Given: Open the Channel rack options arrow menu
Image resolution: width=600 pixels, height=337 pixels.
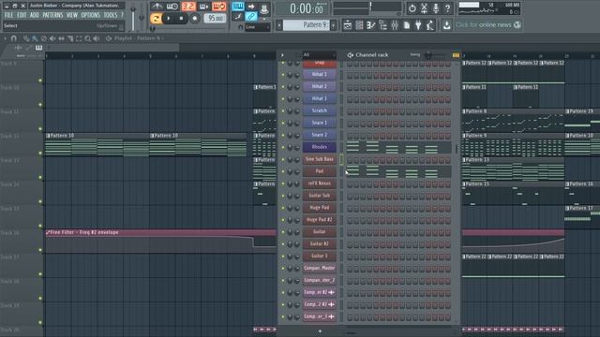Looking at the screenshot, I should [x=282, y=55].
